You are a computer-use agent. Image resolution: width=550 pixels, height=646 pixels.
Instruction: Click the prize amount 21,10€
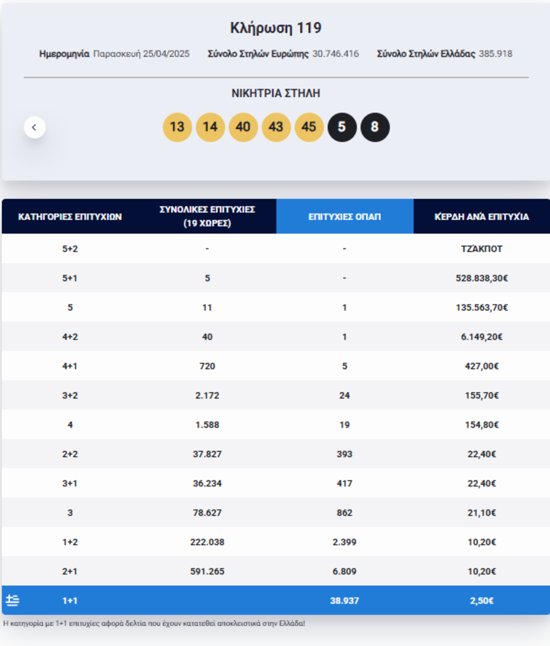(x=482, y=513)
